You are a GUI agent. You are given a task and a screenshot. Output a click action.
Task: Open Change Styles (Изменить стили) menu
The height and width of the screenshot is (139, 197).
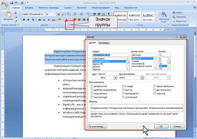[x=164, y=17]
